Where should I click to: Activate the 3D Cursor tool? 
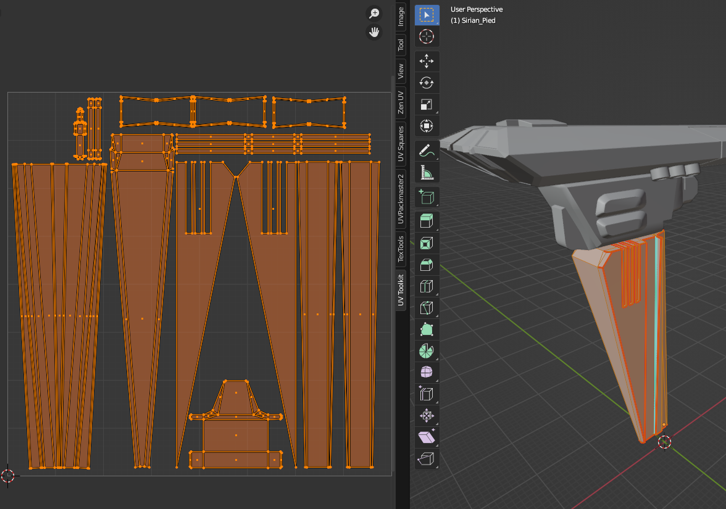(427, 37)
